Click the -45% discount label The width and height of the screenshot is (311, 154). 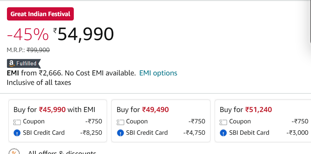pyautogui.click(x=28, y=34)
